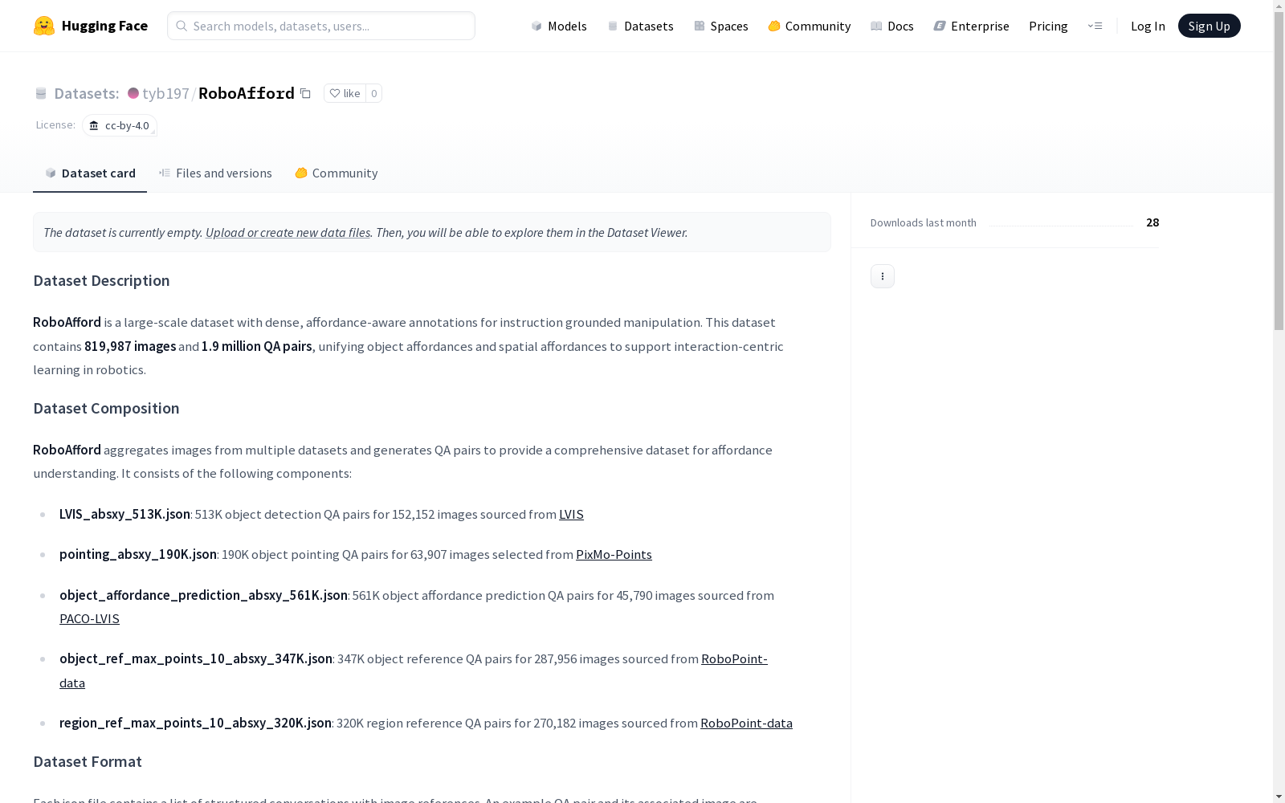Click region_ref_max_points_10_absxy_320K.json text
Screen dimensions: 1285x803
[x=195, y=723]
